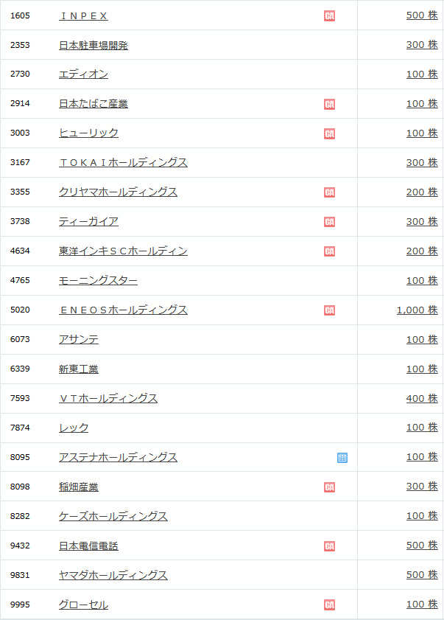Click the CA icon for 日本たばこ産業
The height and width of the screenshot is (620, 444).
[x=329, y=104]
